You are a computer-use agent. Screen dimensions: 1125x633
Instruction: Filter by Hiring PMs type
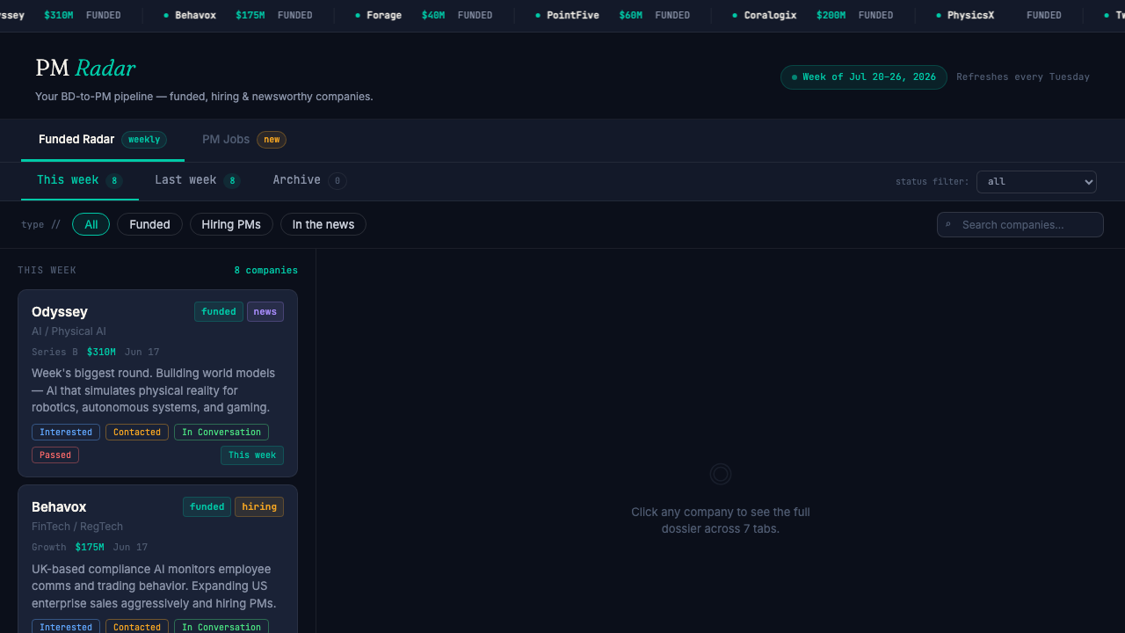click(x=231, y=225)
